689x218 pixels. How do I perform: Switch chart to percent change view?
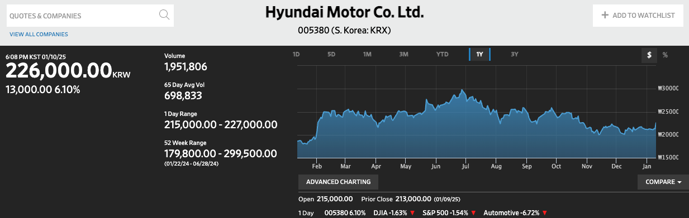[x=665, y=55]
